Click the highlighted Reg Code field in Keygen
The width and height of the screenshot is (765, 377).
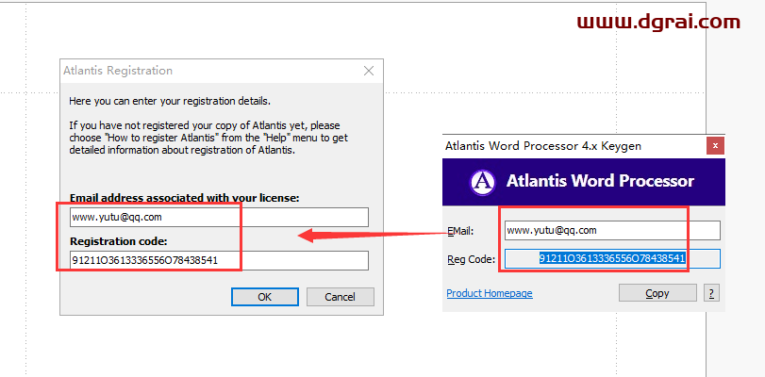pos(611,258)
